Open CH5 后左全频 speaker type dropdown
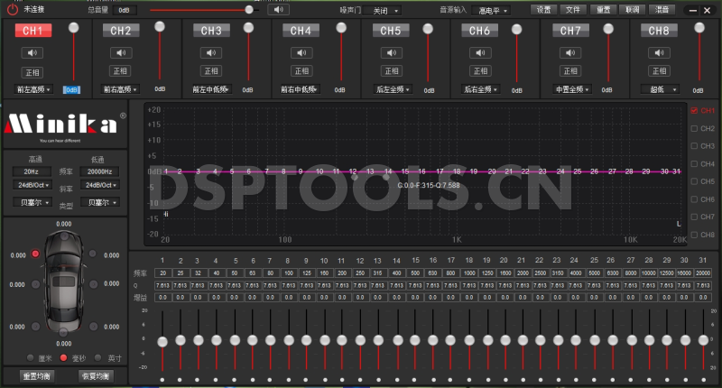 [x=393, y=89]
